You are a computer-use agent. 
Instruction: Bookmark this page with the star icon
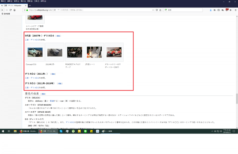coord(160,10)
